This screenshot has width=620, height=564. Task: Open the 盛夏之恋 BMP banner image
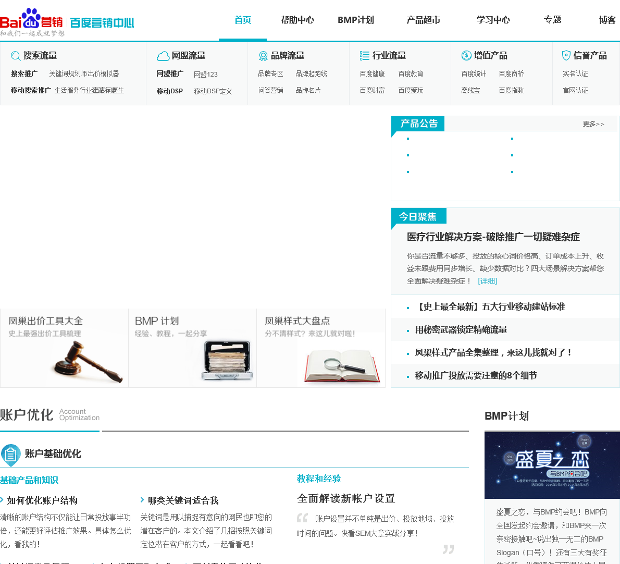tap(552, 465)
